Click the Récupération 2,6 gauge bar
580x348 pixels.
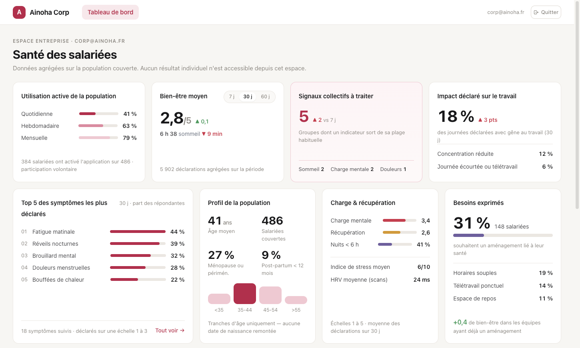pos(400,233)
